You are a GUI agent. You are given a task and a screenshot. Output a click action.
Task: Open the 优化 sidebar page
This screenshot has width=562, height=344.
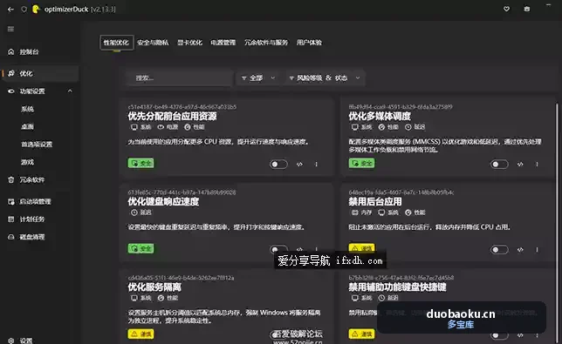pos(39,73)
